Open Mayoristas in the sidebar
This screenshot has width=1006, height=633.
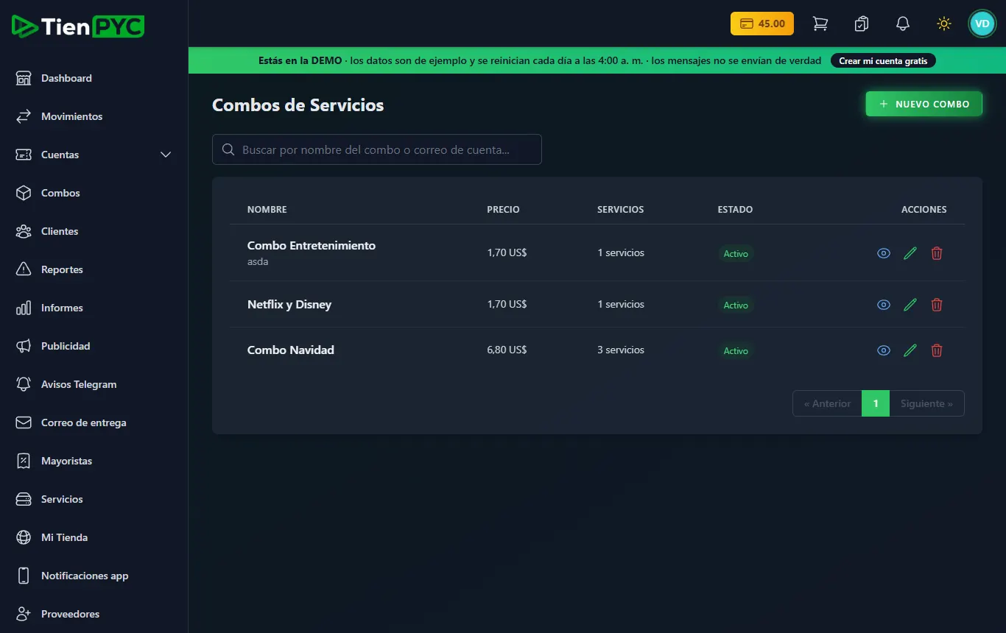94,461
